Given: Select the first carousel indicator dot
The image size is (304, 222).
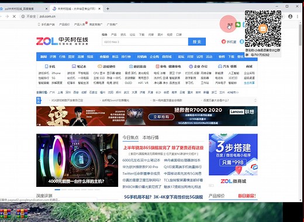Looking at the screenshot, I should click(x=57, y=190).
